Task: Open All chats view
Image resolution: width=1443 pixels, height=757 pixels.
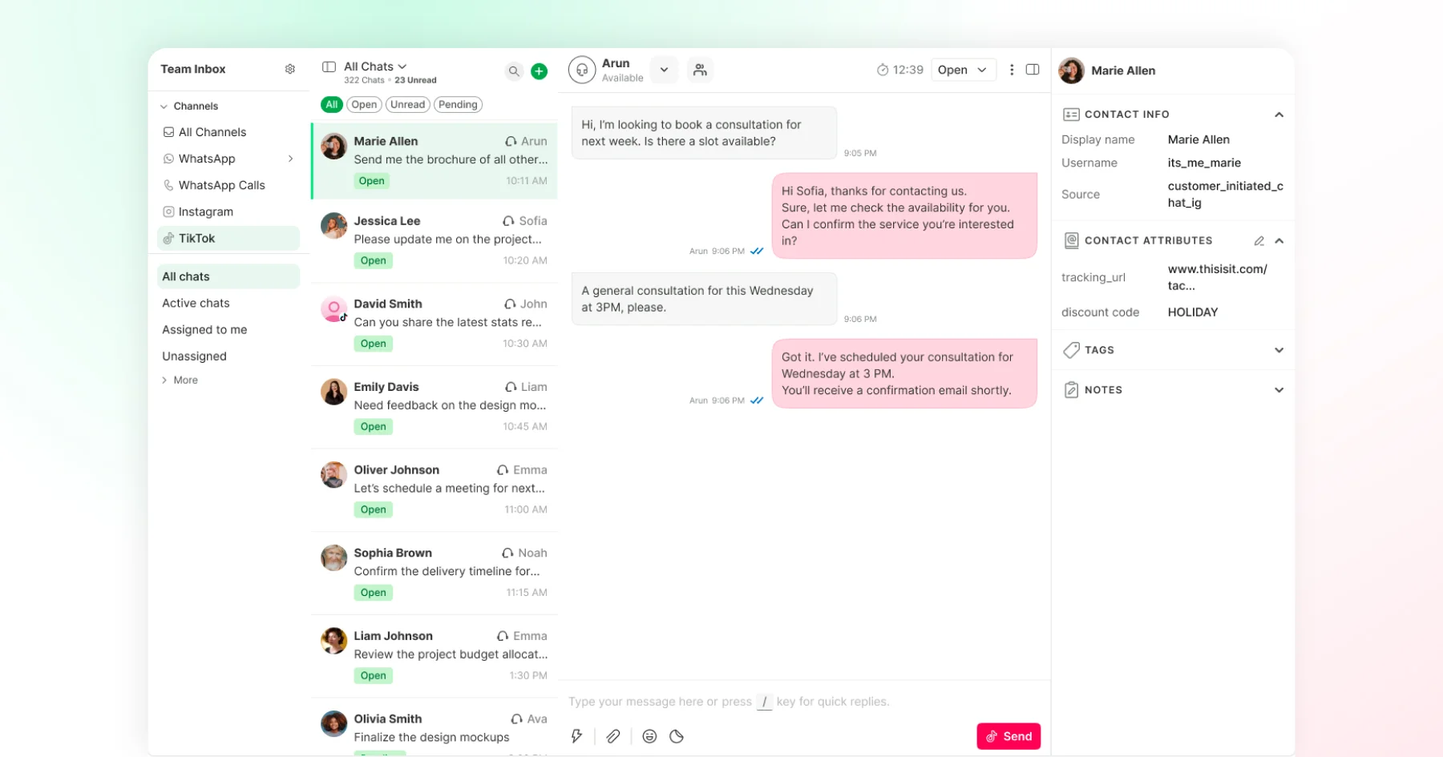Action: click(x=228, y=276)
